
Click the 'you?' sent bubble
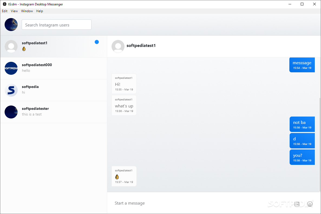coord(302,157)
